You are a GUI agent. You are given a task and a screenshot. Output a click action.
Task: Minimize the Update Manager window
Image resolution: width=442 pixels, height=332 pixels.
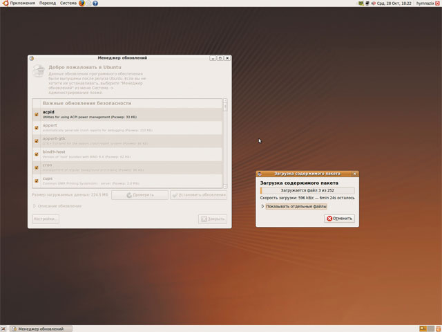[x=213, y=58]
